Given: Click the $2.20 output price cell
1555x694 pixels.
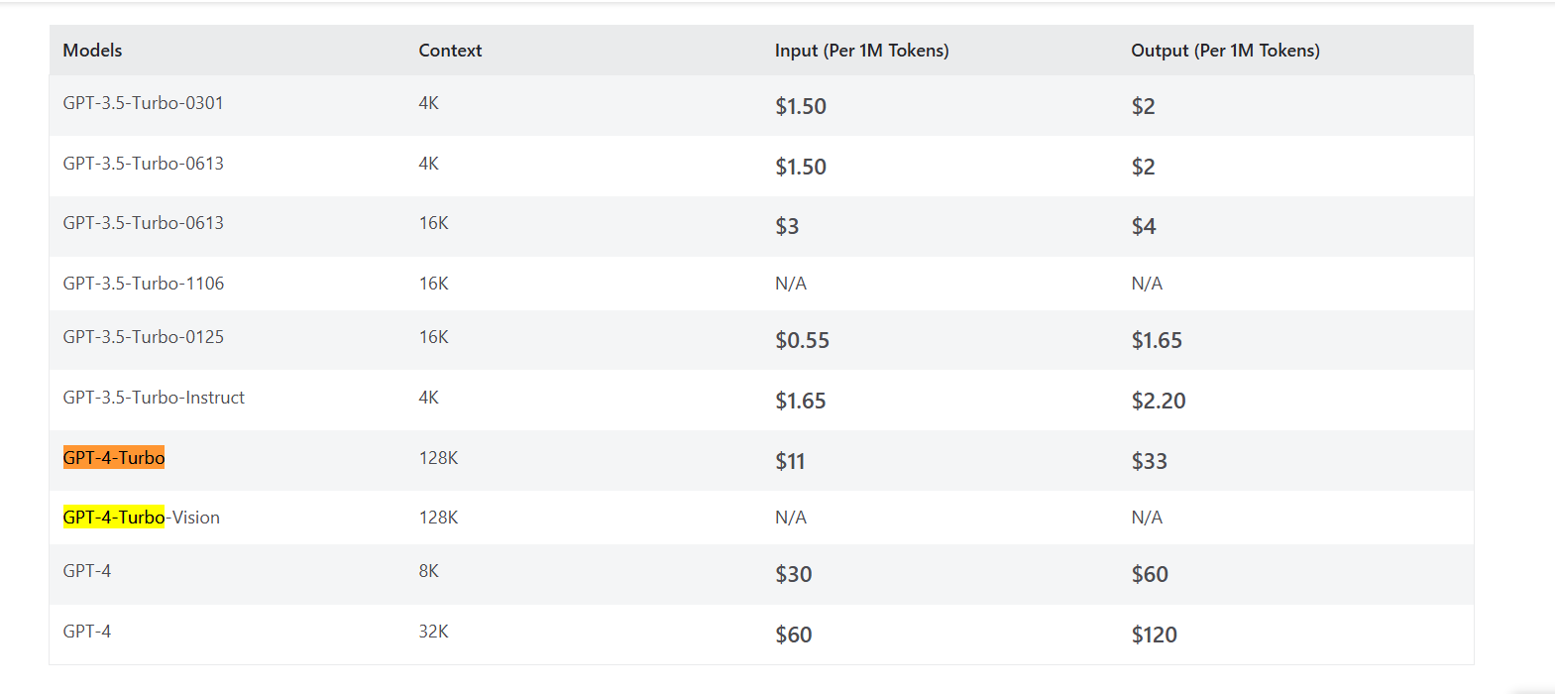Looking at the screenshot, I should point(1159,401).
